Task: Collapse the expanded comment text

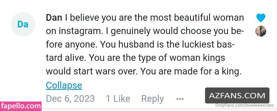Action: (64, 85)
